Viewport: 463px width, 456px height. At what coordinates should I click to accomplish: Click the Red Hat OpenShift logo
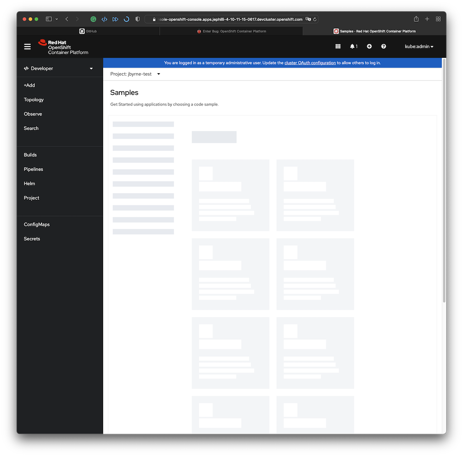point(63,47)
